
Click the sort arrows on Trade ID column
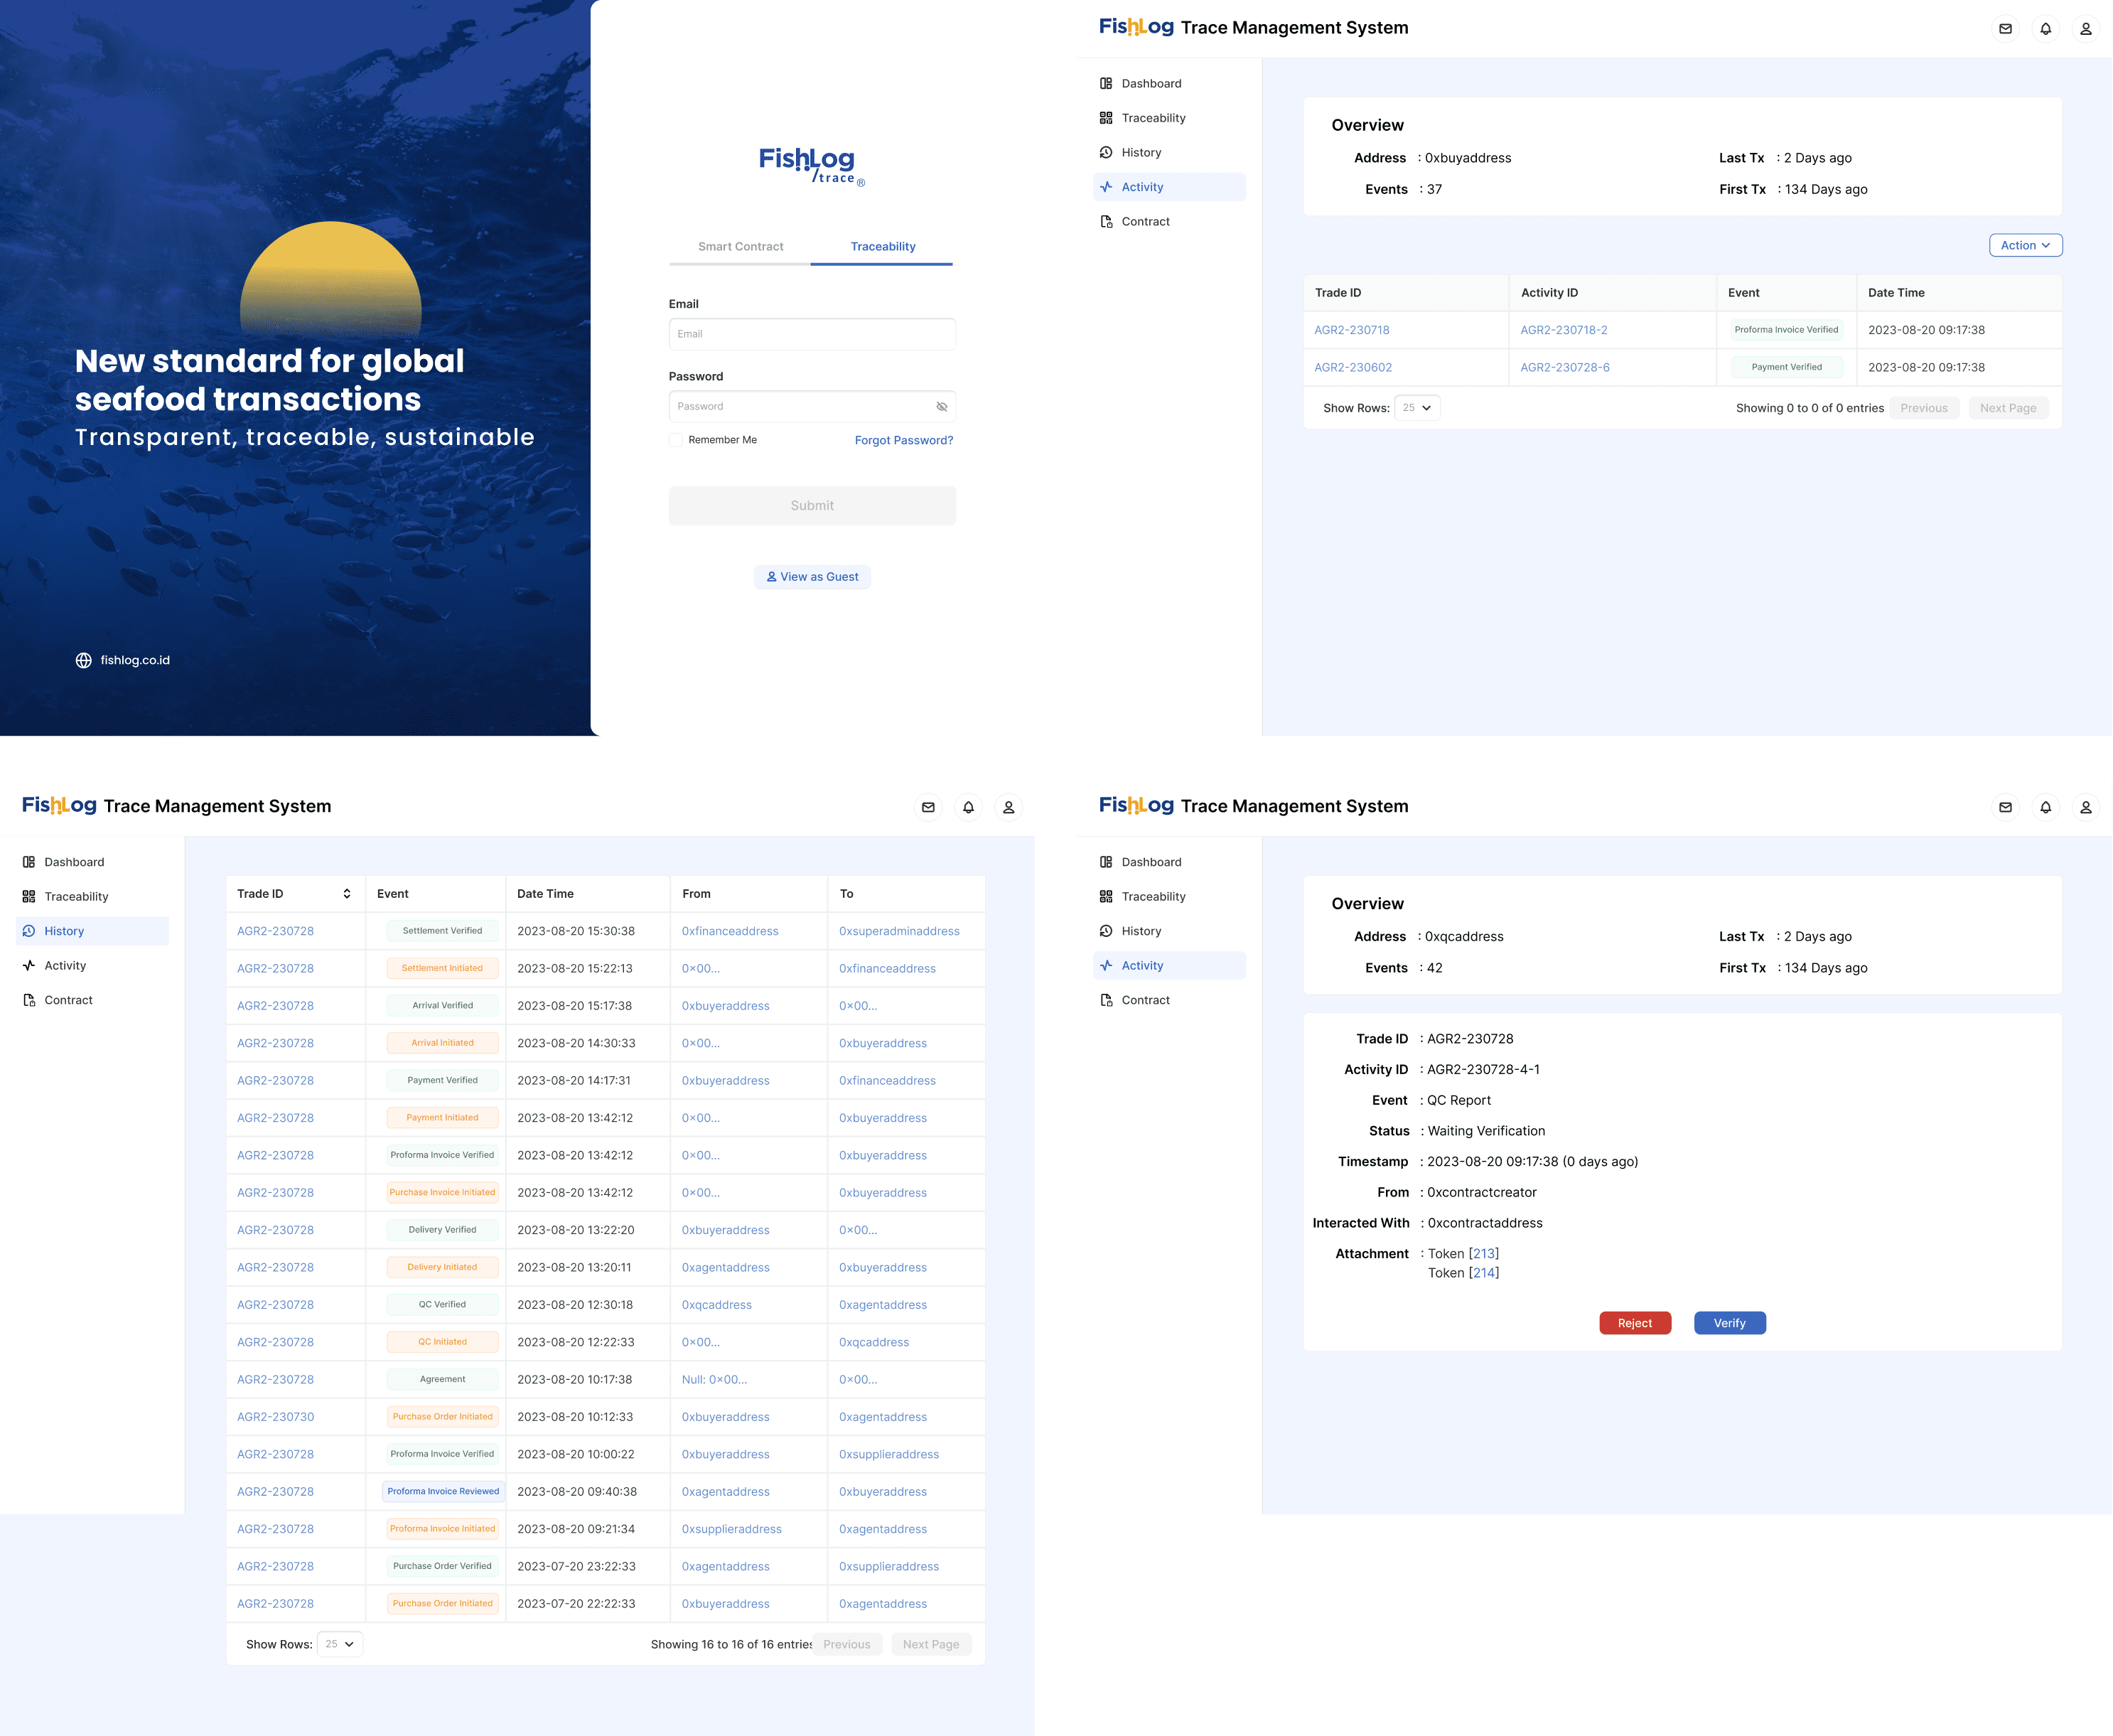point(347,894)
